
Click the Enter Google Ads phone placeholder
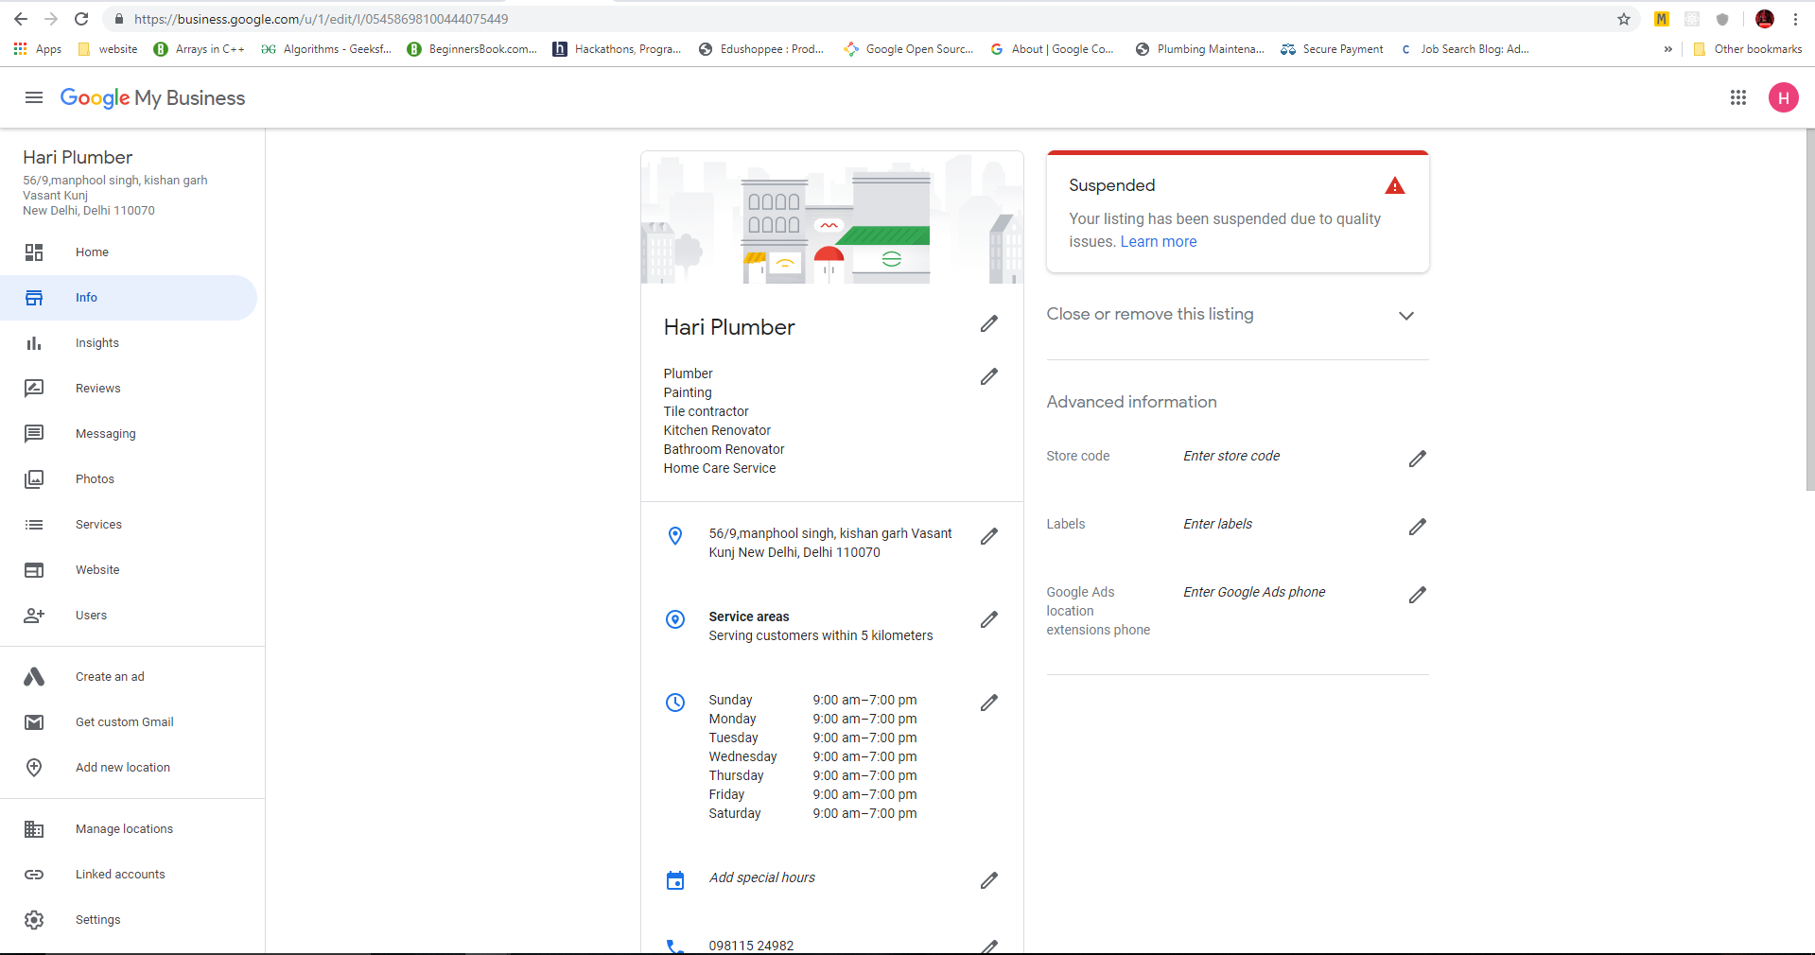click(x=1254, y=592)
